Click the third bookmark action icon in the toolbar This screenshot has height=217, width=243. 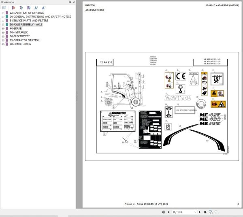29,8
